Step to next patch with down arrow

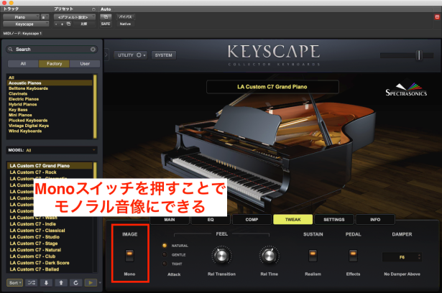tap(46, 282)
